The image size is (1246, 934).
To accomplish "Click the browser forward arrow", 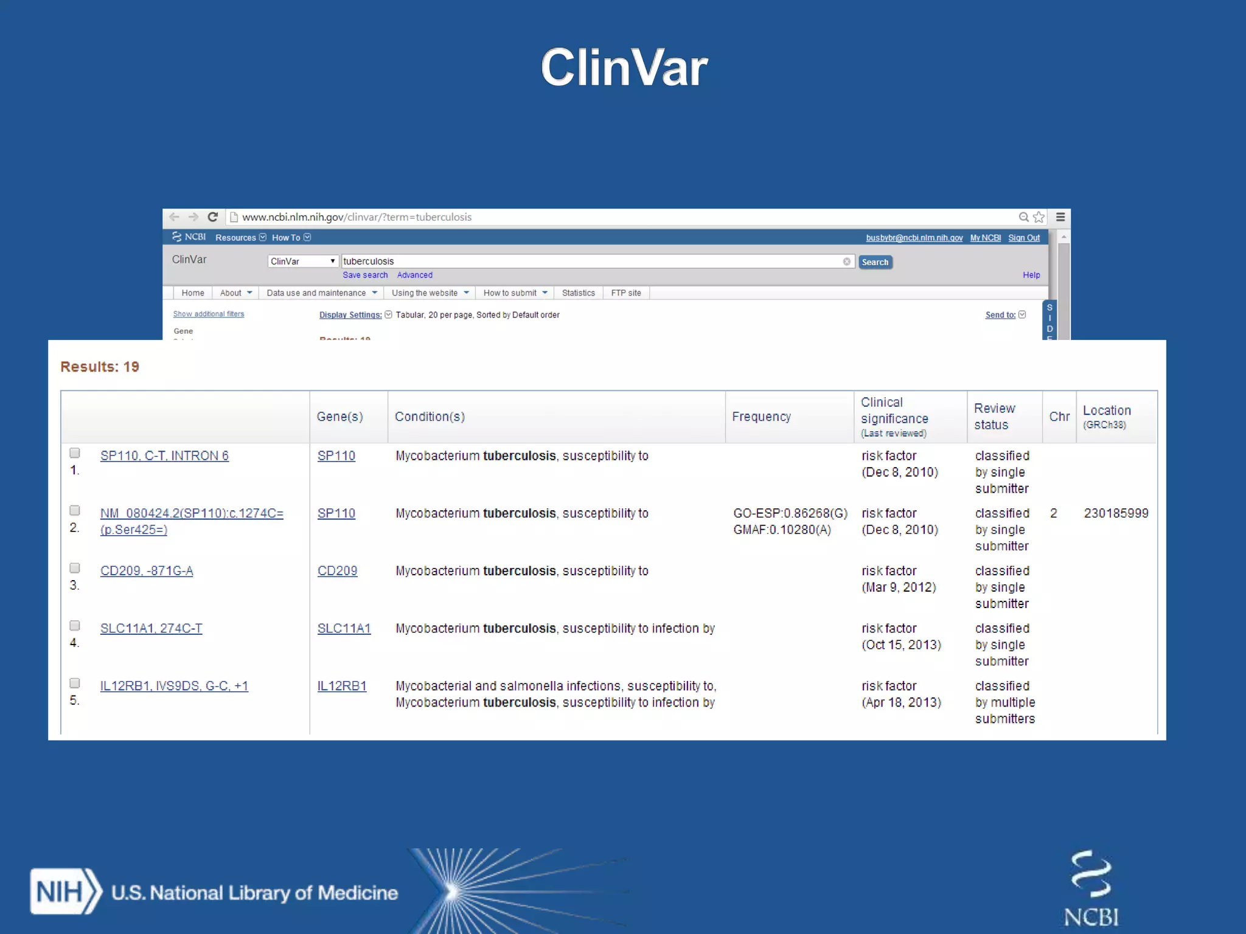I will (193, 217).
